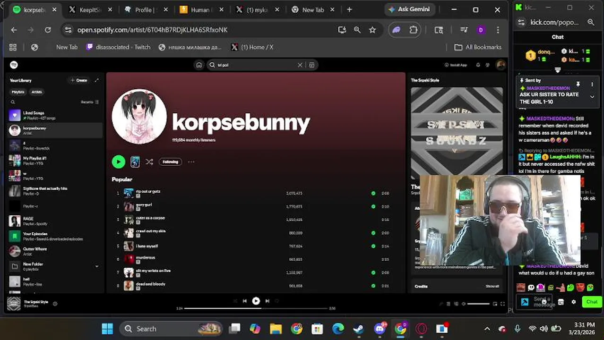Open a new Chrome tab plus button

(x=349, y=9)
